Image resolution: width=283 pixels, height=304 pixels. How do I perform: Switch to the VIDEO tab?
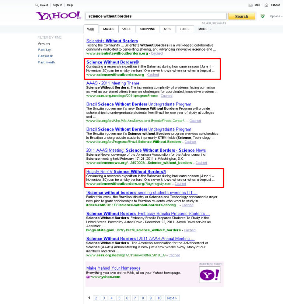coord(127,29)
